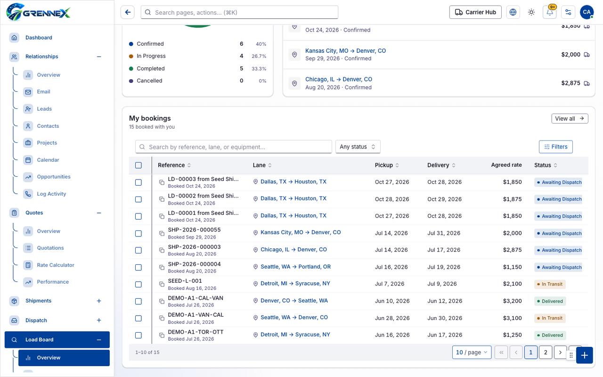Click the search pages input field
Image resolution: width=603 pixels, height=377 pixels.
click(239, 12)
